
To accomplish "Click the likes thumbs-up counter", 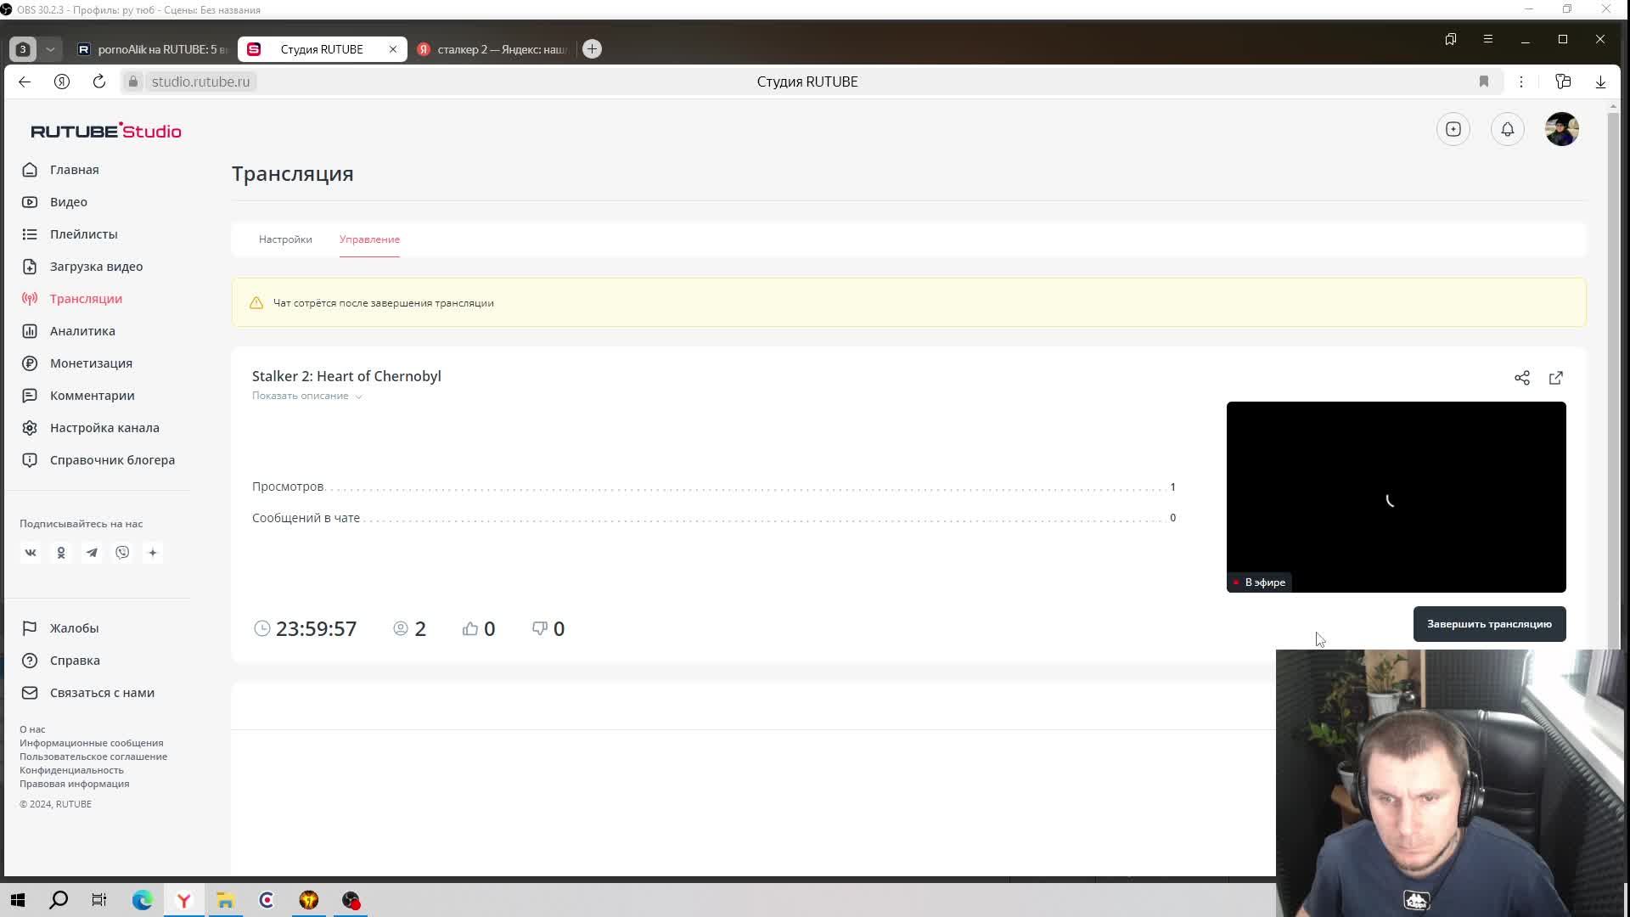I will click(x=479, y=628).
